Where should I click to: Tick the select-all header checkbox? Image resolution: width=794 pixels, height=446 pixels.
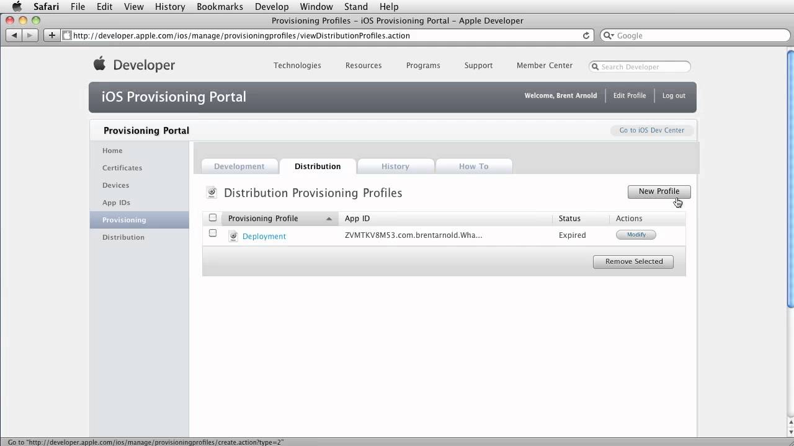coord(213,217)
